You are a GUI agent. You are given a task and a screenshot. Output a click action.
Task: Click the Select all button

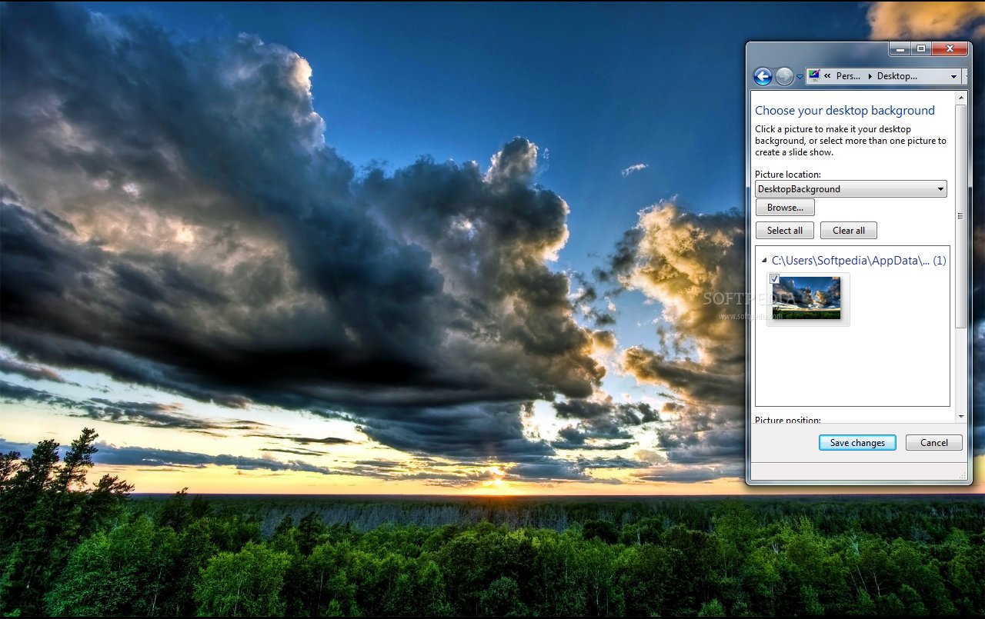(784, 231)
